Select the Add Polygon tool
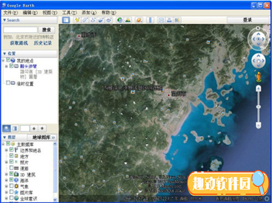 point(85,20)
